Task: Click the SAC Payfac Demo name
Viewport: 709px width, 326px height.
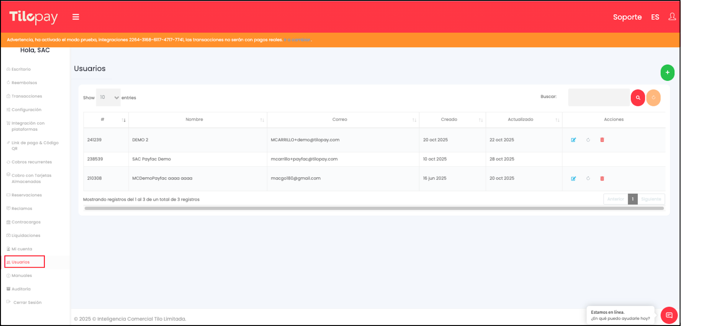Action: 152,159
